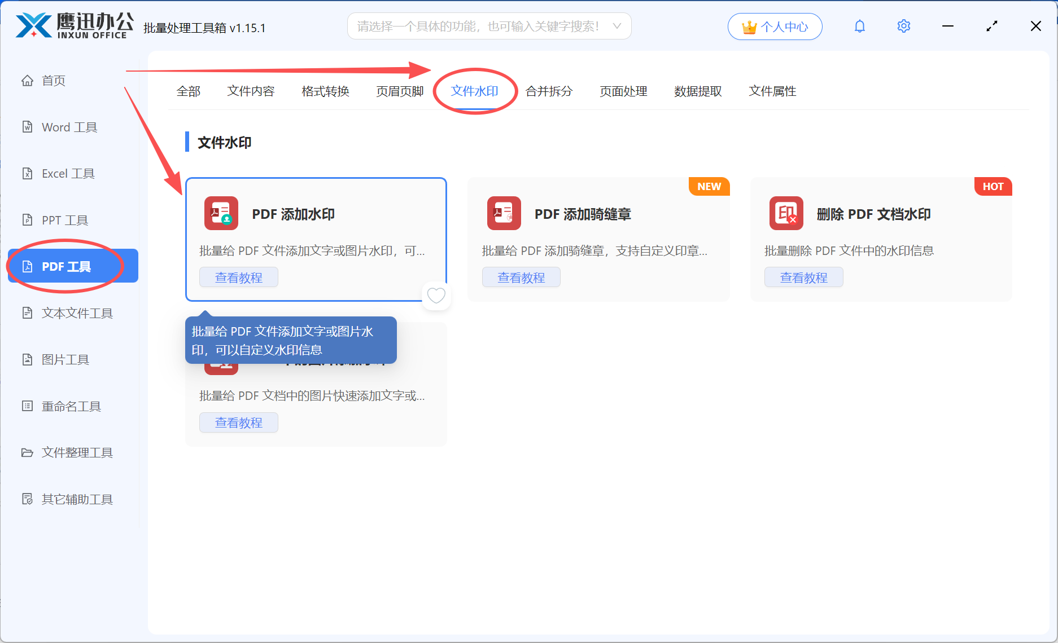Viewport: 1058px width, 643px height.
Task: Open the function search dropdown box
Action: point(489,27)
